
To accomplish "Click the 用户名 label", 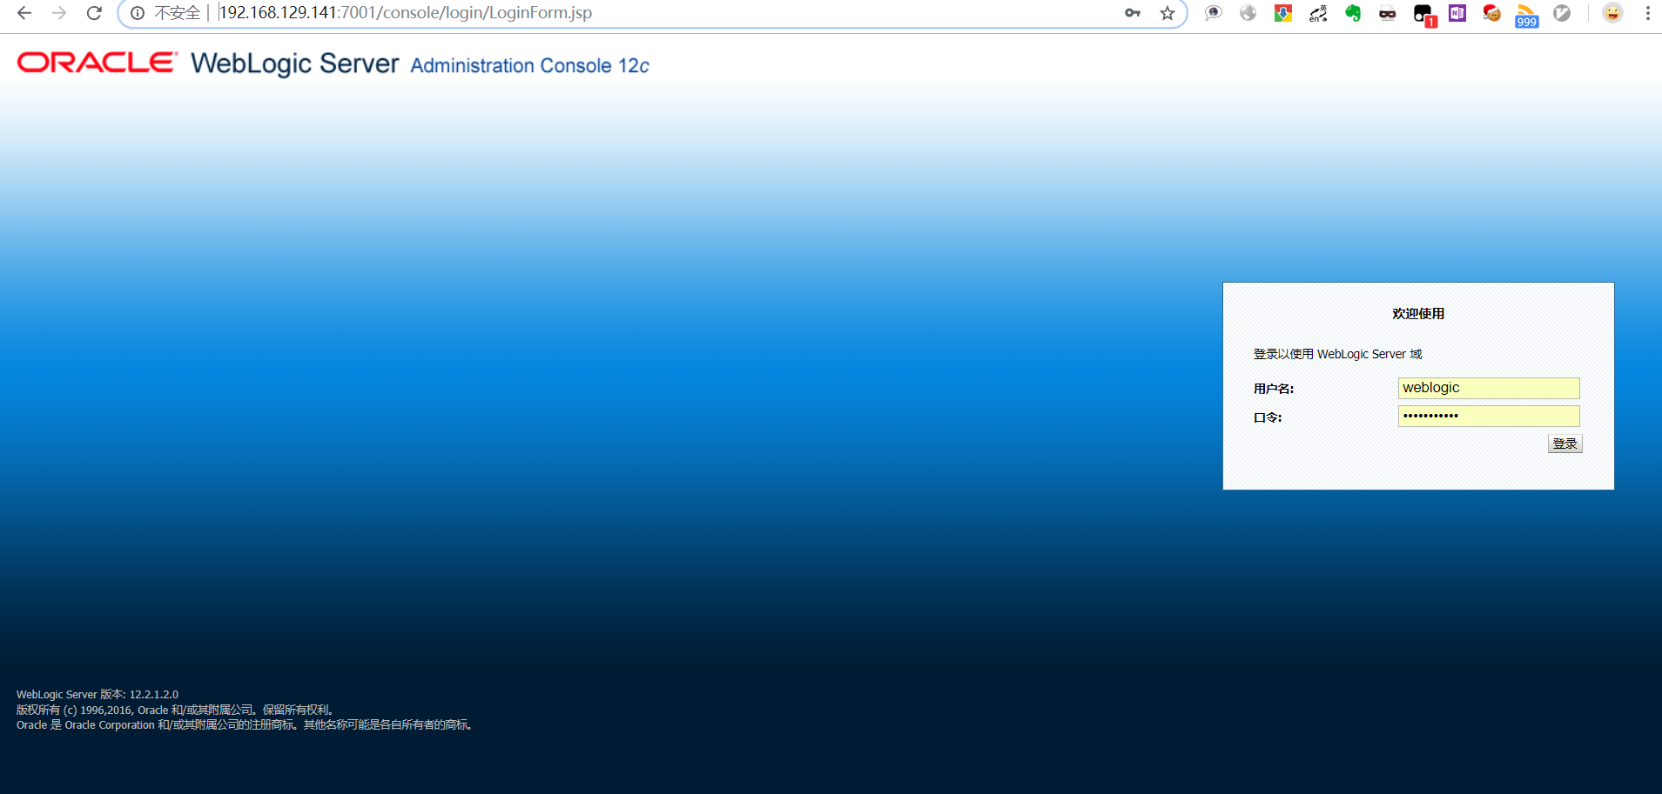I will pos(1274,389).
